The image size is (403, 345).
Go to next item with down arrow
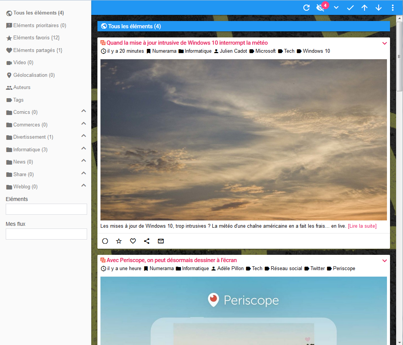tap(379, 8)
